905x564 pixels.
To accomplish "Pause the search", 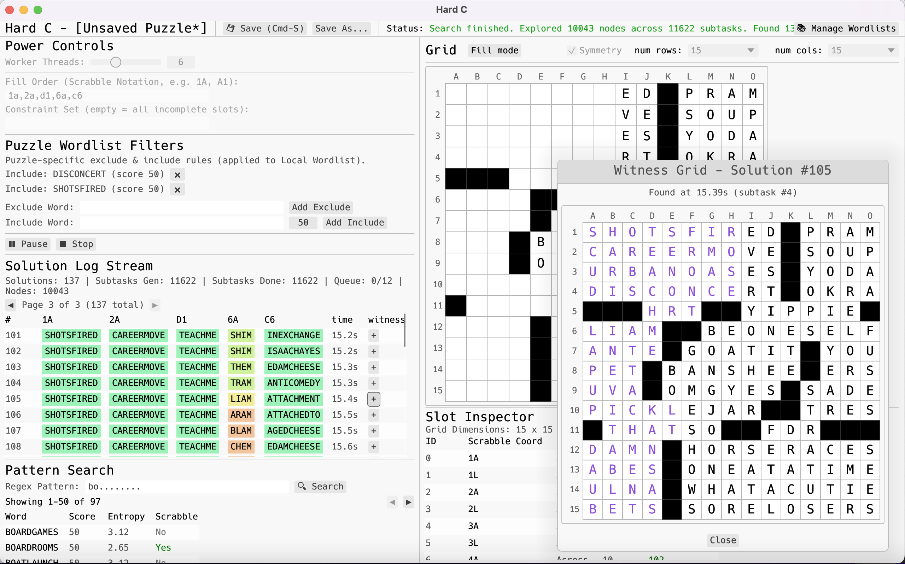I will click(x=28, y=244).
